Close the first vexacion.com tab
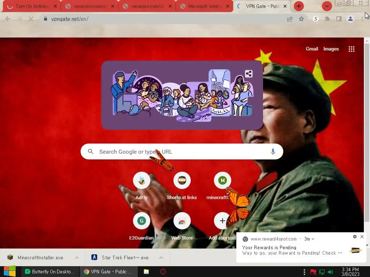This screenshot has width=370, height=277. [113, 6]
